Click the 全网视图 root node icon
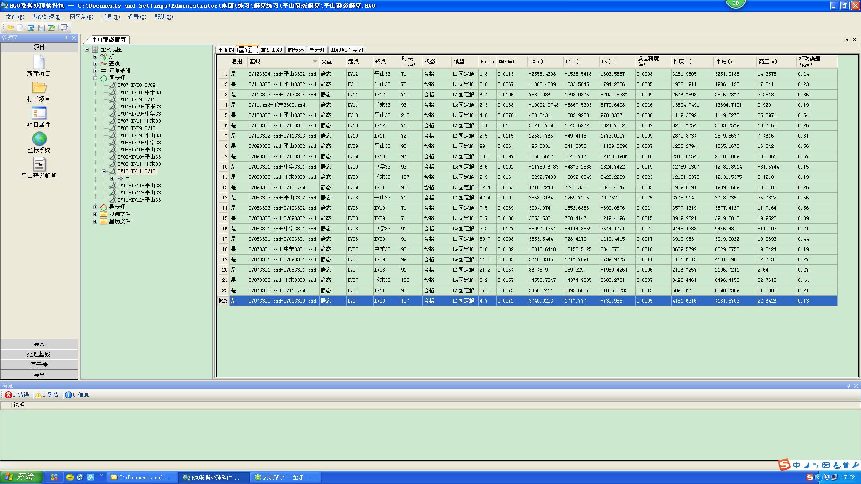 click(x=95, y=49)
